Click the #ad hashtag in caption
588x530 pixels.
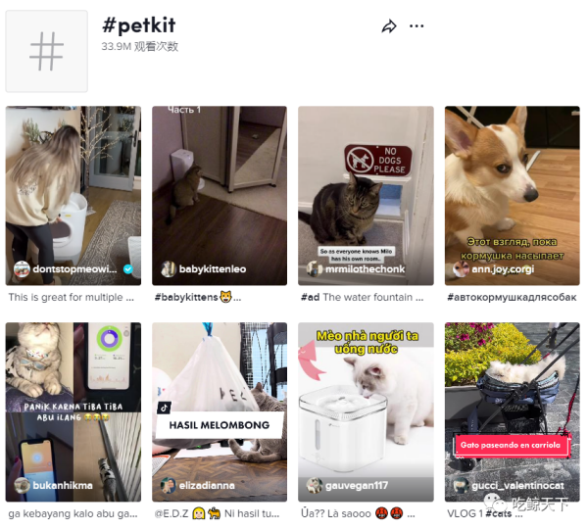click(310, 298)
